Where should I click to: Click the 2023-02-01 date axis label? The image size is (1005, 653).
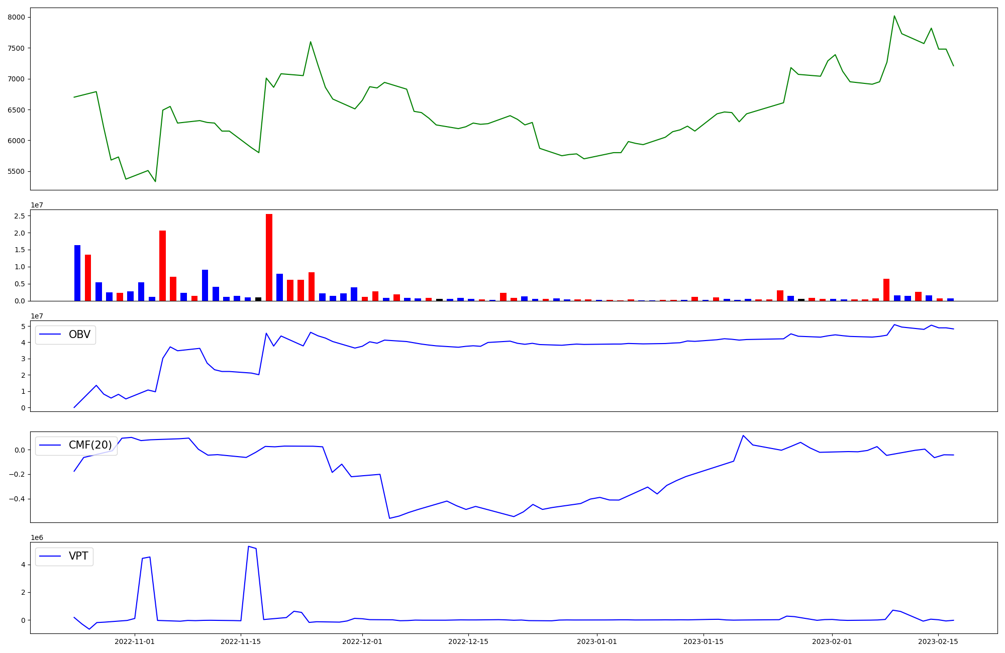click(x=832, y=641)
